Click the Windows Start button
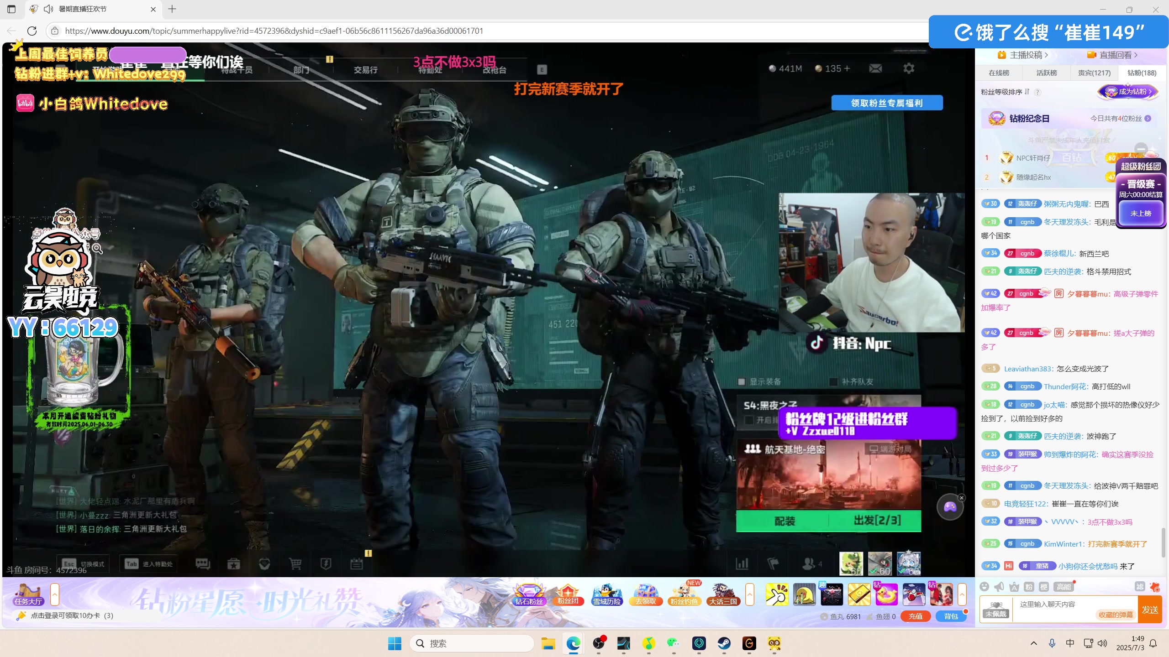The width and height of the screenshot is (1169, 657). click(x=395, y=643)
